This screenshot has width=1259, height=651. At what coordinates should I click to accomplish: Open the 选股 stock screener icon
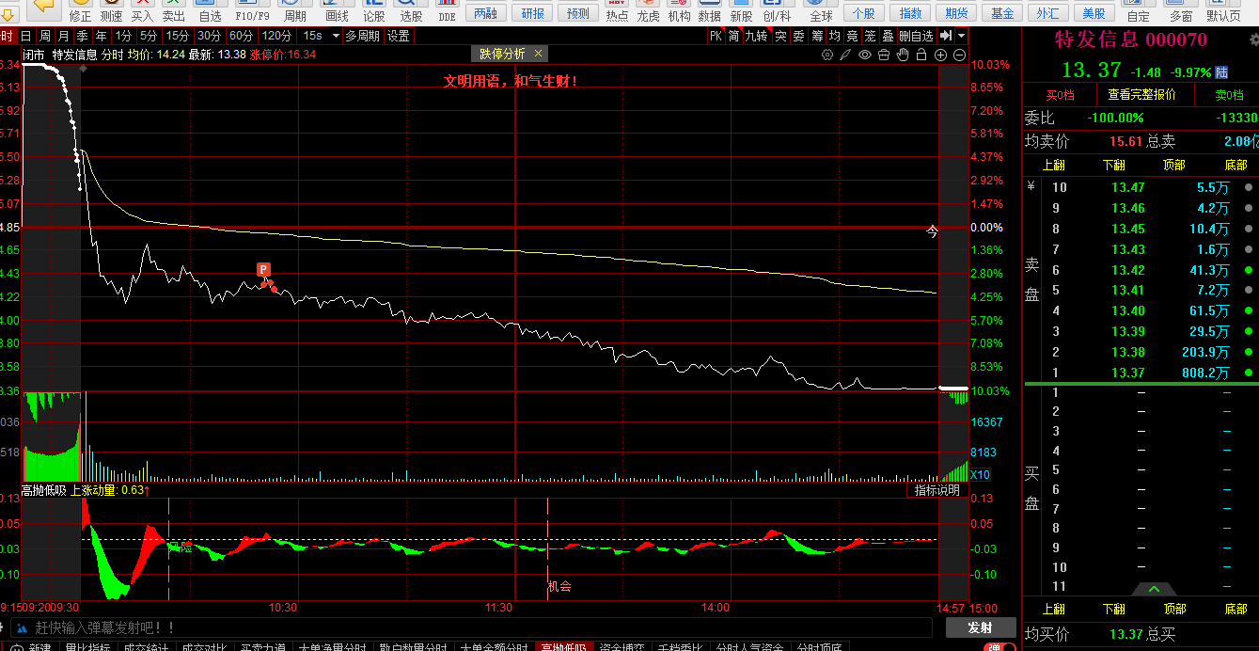[x=411, y=11]
